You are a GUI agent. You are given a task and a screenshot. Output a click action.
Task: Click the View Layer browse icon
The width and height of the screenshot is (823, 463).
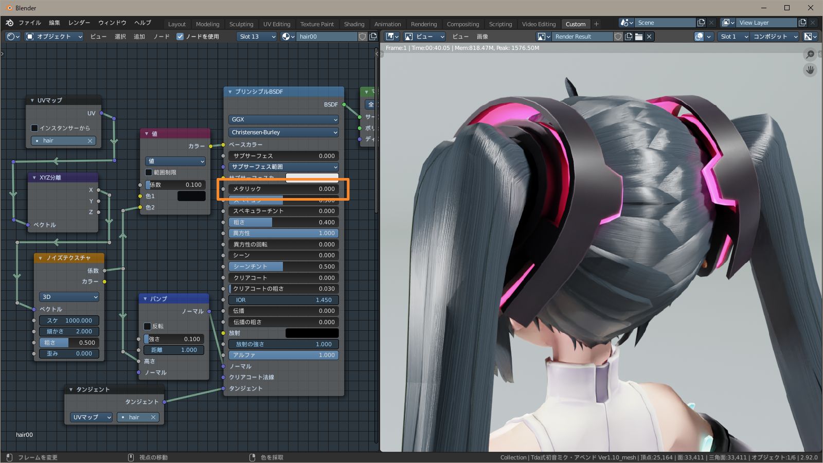(x=728, y=23)
